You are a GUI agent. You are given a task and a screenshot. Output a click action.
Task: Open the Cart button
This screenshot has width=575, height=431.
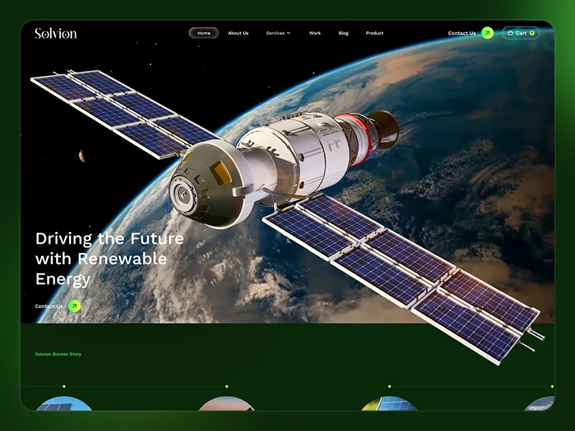point(521,33)
